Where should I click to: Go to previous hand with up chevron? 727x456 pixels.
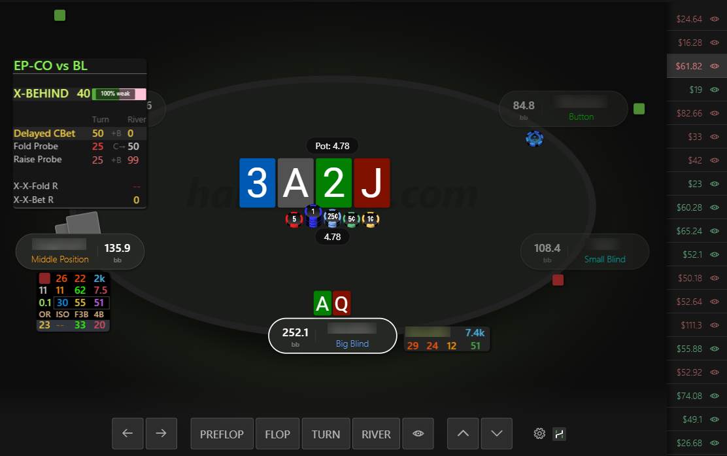(463, 433)
